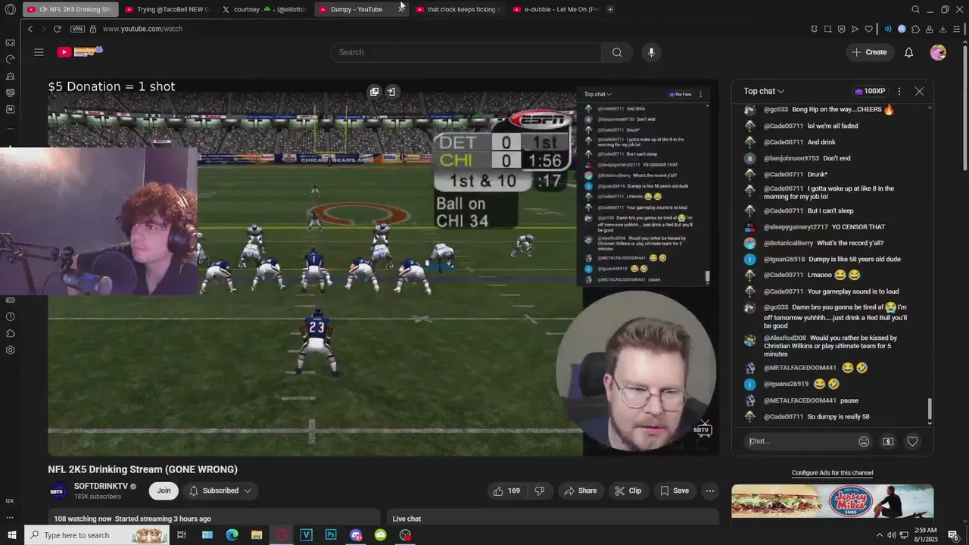The height and width of the screenshot is (545, 969).
Task: Close the live chat panel
Action: (919, 91)
